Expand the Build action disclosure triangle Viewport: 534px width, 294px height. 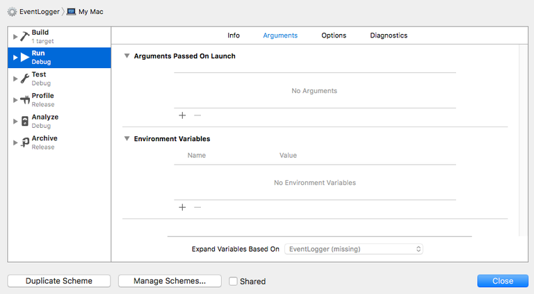tap(15, 36)
